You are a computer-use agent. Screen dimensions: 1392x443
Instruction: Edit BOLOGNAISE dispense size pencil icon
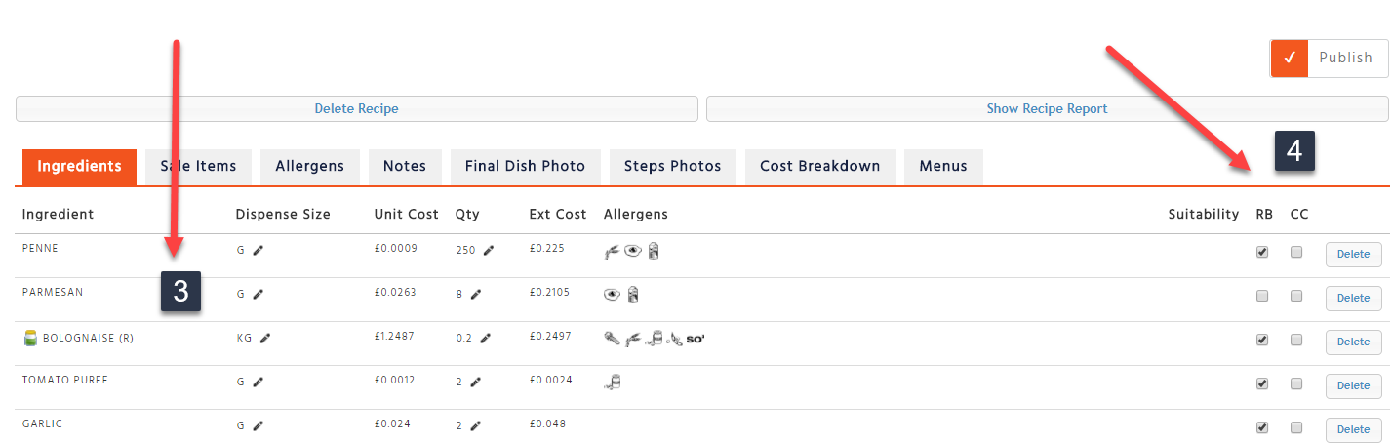[x=264, y=339]
